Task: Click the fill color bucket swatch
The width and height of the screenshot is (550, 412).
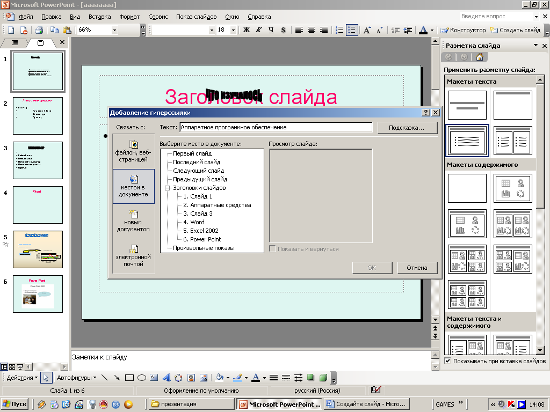Action: coord(220,378)
